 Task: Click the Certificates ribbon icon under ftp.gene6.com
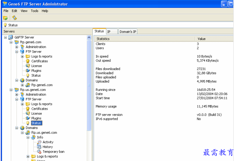(x=28, y=61)
